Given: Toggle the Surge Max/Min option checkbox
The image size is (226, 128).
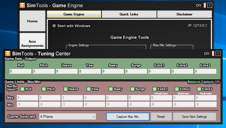Looking at the screenshot, I should [x=132, y=89].
